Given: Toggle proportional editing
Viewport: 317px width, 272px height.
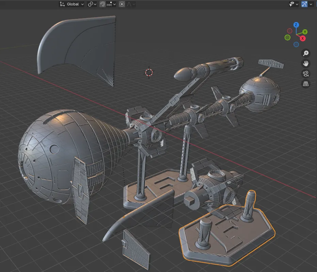Looking at the screenshot, I should [x=122, y=4].
